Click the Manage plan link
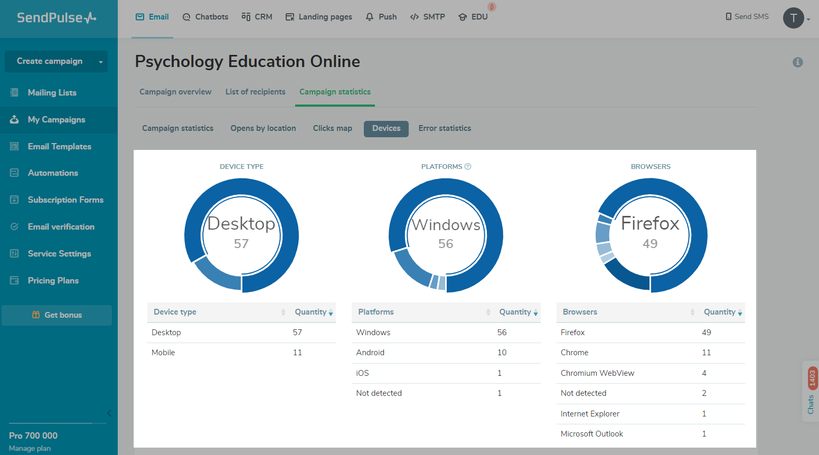The height and width of the screenshot is (455, 819). tap(30, 448)
